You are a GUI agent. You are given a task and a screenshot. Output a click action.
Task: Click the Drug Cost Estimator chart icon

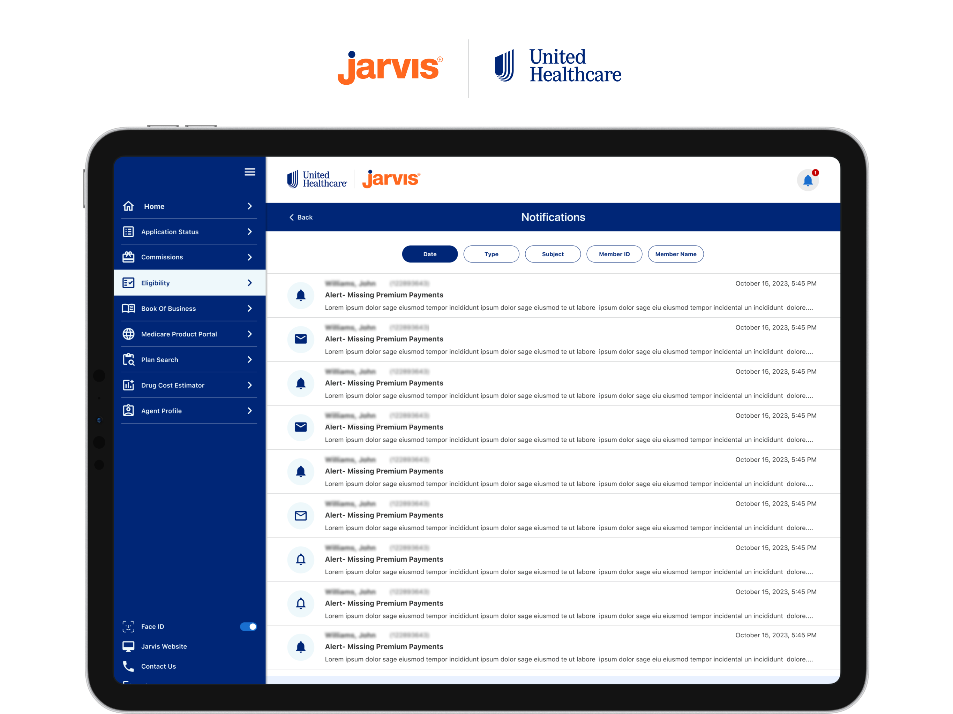coord(128,385)
